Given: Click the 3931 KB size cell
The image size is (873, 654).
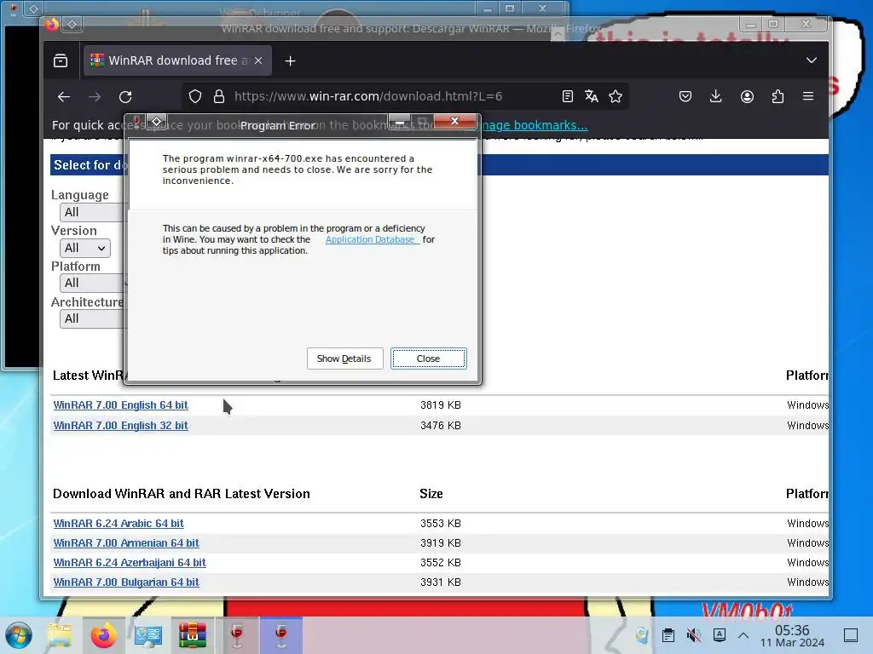Looking at the screenshot, I should tap(441, 582).
